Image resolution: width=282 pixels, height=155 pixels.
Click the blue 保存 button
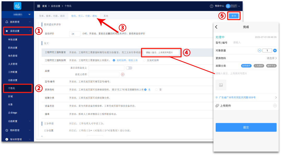[234, 16]
